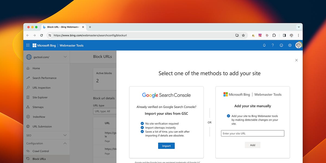Toggle the bookmark star for this page

click(x=243, y=35)
